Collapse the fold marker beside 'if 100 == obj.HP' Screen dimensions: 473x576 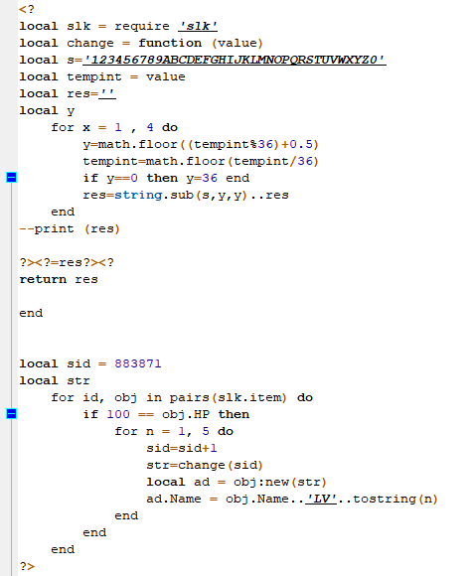pyautogui.click(x=11, y=414)
